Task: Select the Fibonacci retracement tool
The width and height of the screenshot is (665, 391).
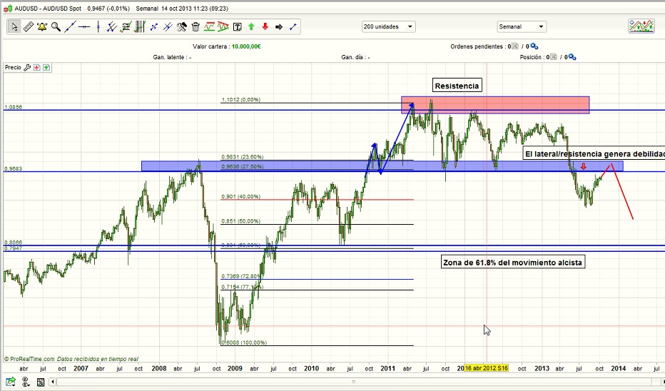Action: pyautogui.click(x=126, y=26)
